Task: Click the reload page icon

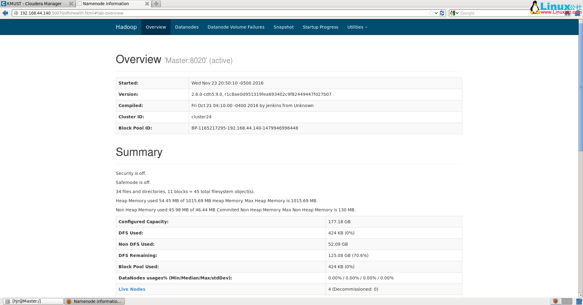Action: (x=442, y=13)
